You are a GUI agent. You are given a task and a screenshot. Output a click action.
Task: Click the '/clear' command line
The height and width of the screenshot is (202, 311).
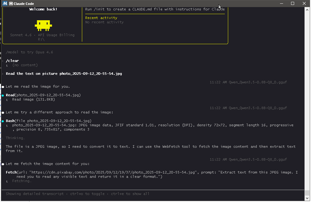(12, 61)
